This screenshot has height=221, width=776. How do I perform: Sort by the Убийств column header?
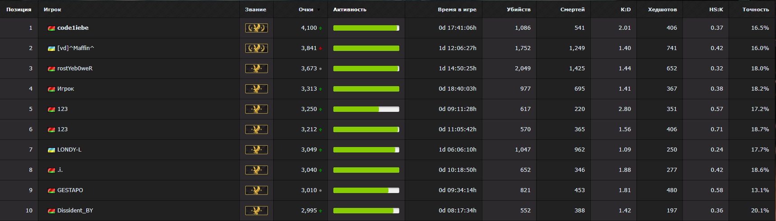click(519, 9)
